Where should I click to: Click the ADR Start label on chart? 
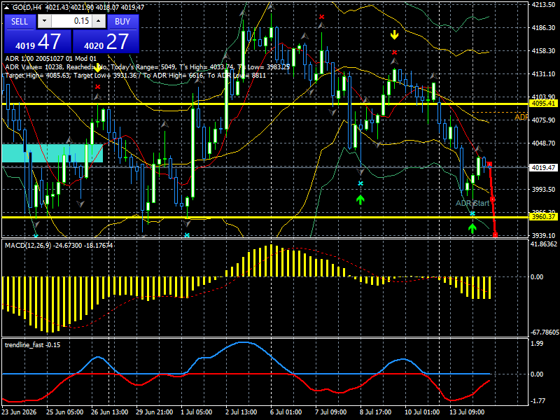(x=472, y=203)
